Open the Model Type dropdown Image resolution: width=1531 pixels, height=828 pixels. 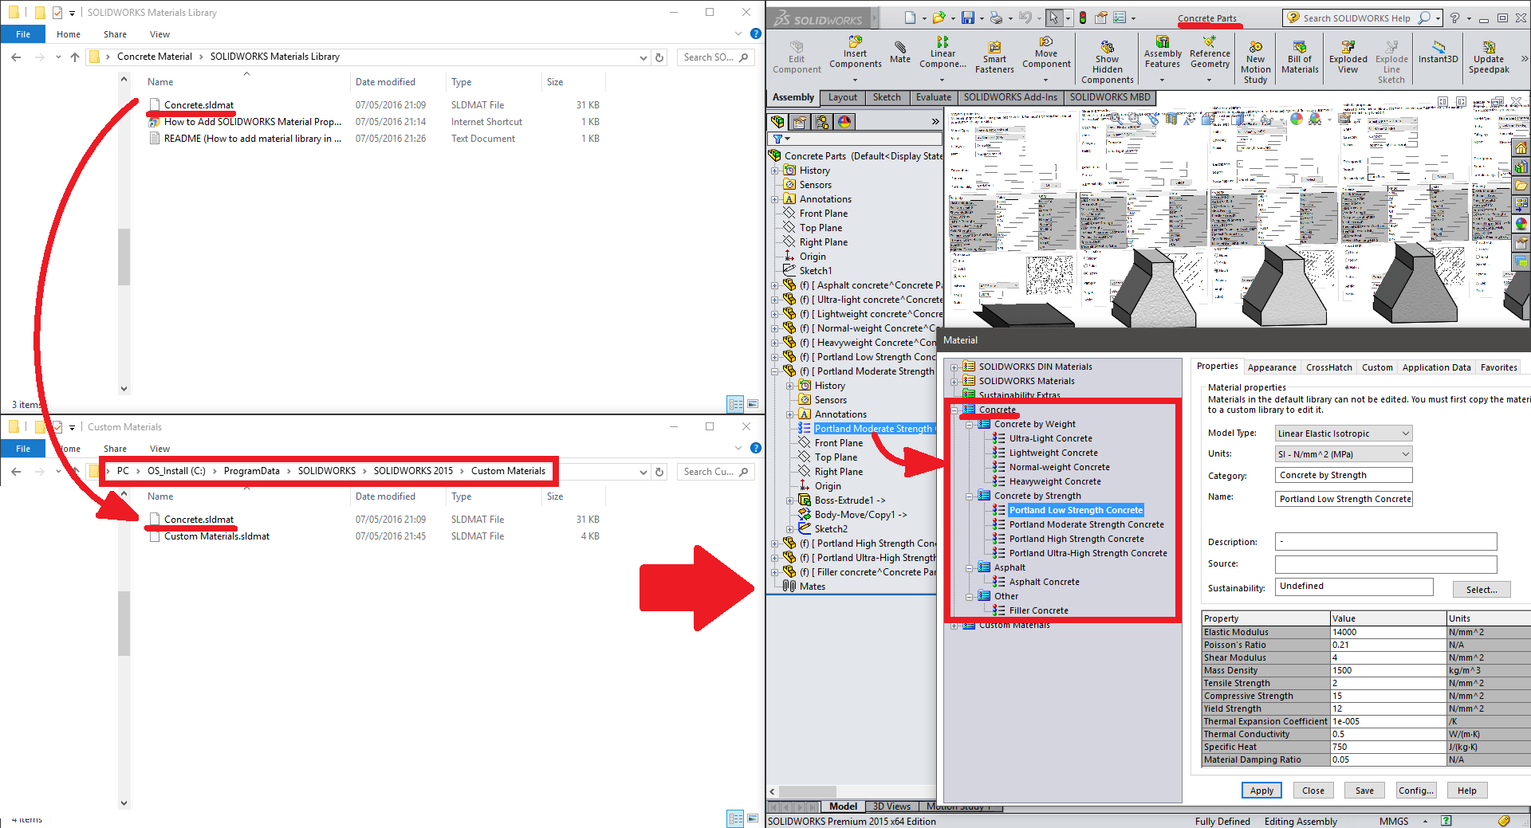(x=1344, y=434)
